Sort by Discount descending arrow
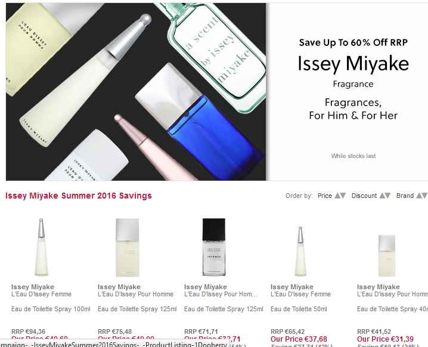This screenshot has height=347, width=428. (x=387, y=196)
